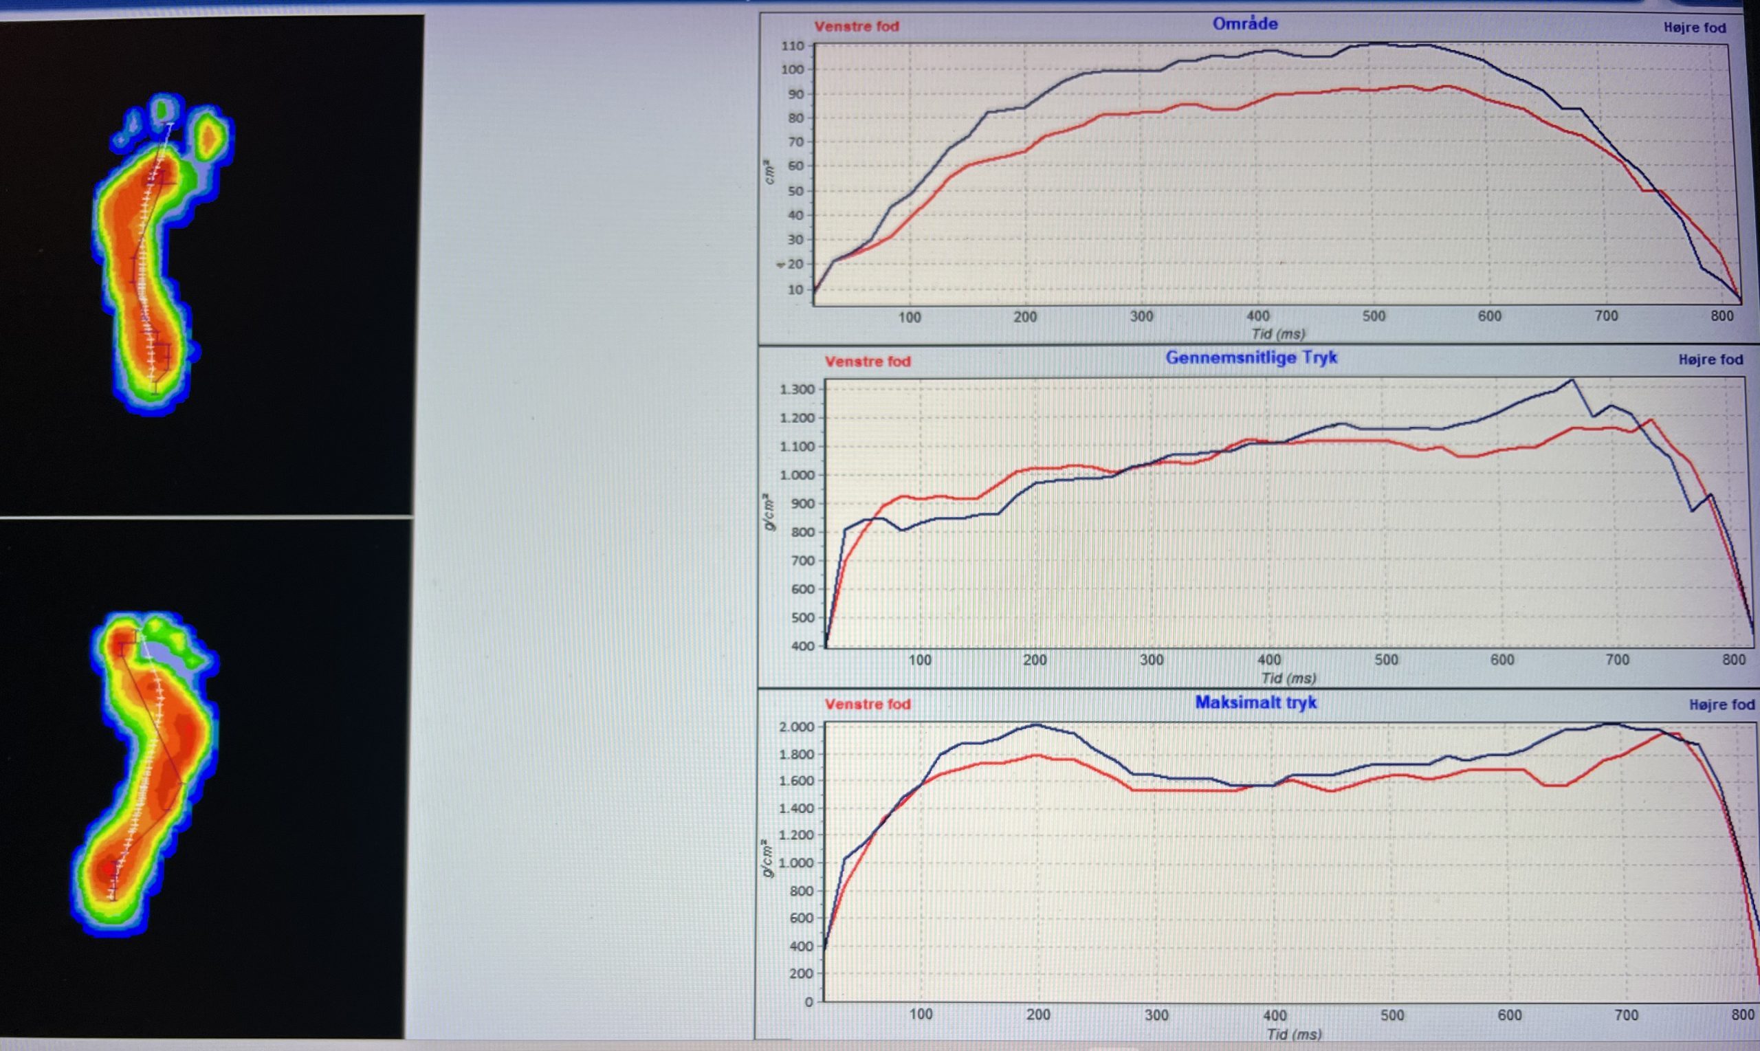Click the small marker beside 20 on Område axis
1760x1051 pixels.
[780, 265]
